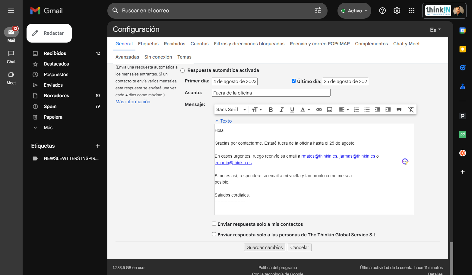
Task: Decrease indent of the message text
Action: (378, 110)
